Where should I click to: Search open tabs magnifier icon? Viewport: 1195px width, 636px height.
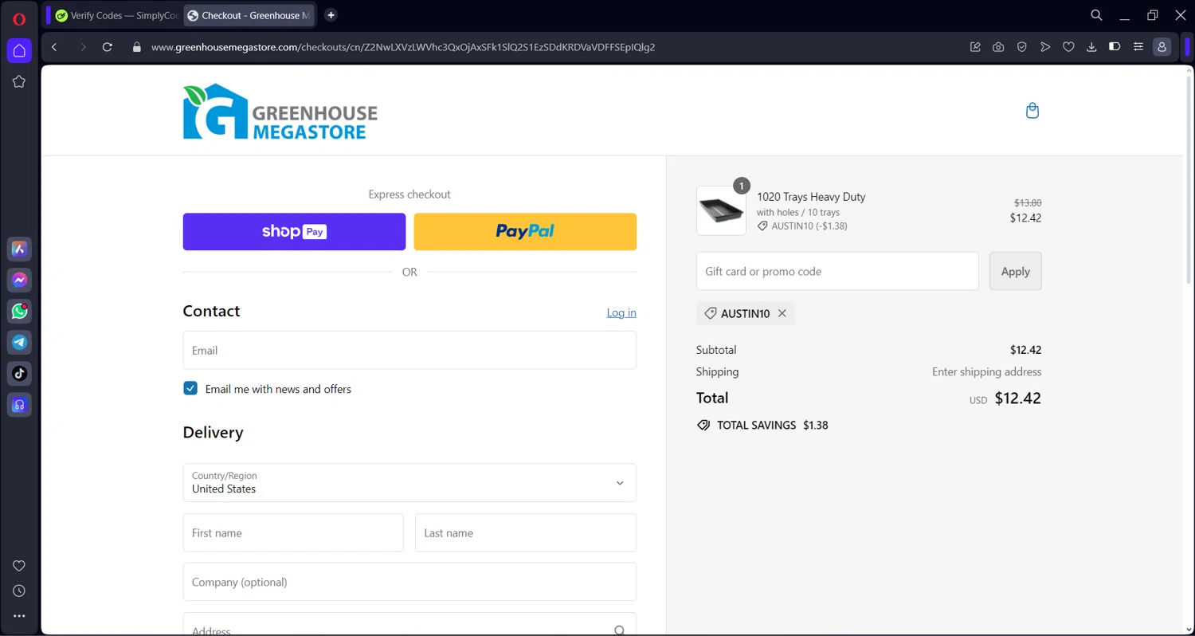(x=1097, y=15)
